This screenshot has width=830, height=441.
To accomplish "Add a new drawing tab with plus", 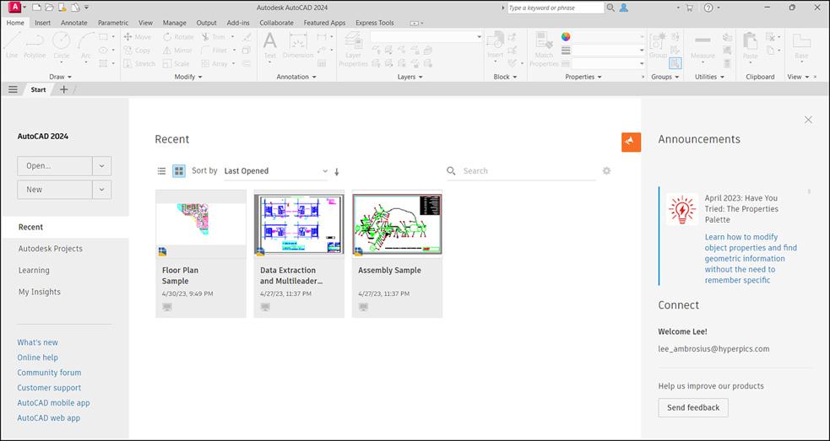I will [63, 89].
